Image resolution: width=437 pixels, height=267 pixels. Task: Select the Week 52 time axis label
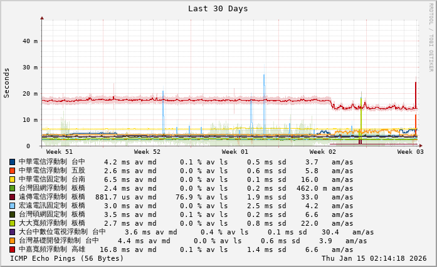point(147,152)
